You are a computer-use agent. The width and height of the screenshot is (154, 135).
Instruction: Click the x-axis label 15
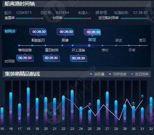click(2, 129)
